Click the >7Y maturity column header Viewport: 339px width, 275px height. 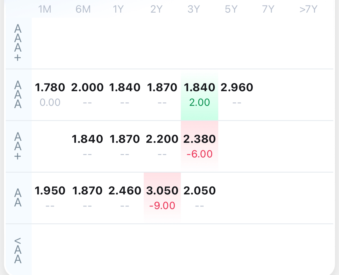[x=308, y=9]
